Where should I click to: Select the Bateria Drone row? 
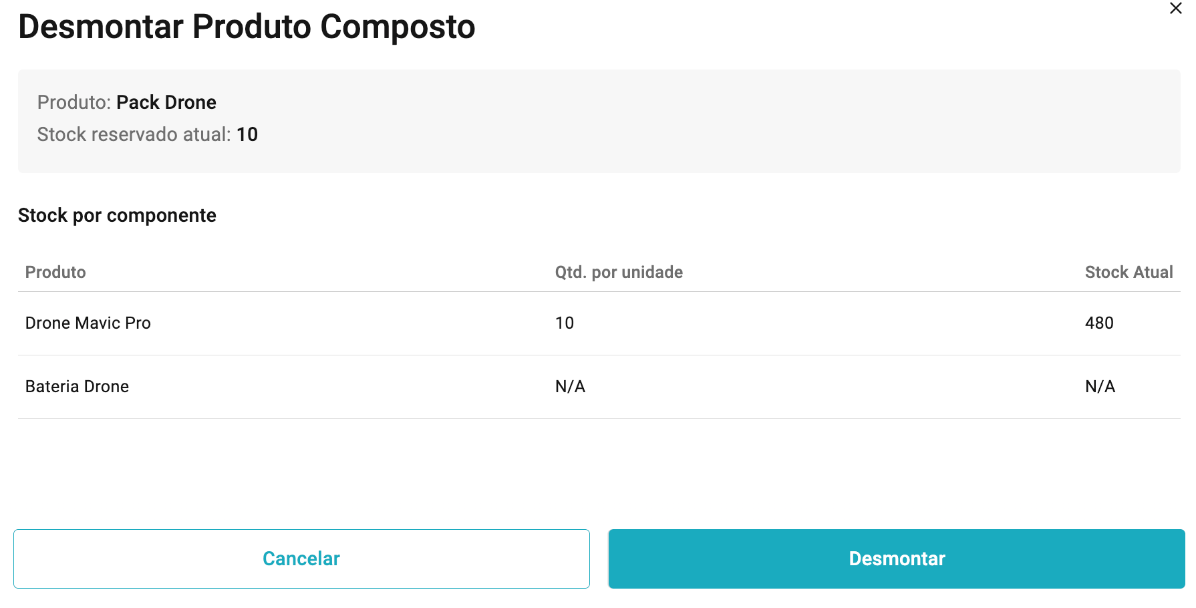click(x=599, y=387)
